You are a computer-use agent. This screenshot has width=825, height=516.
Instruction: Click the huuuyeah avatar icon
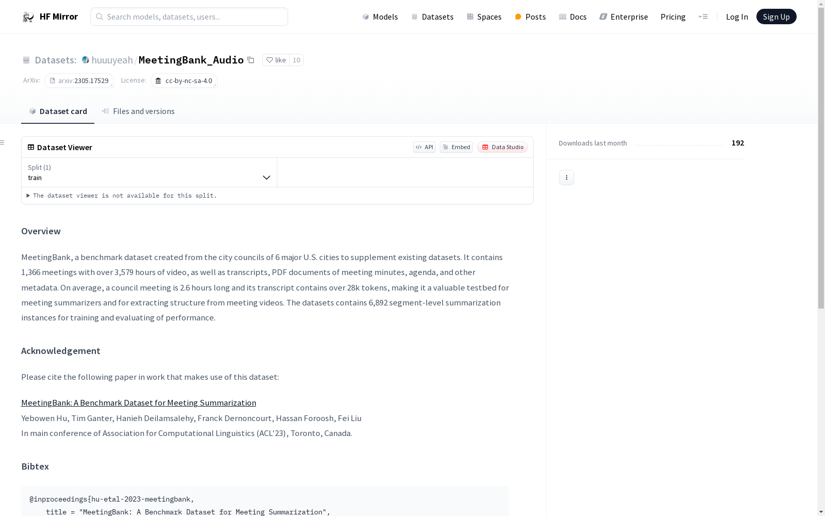click(86, 60)
